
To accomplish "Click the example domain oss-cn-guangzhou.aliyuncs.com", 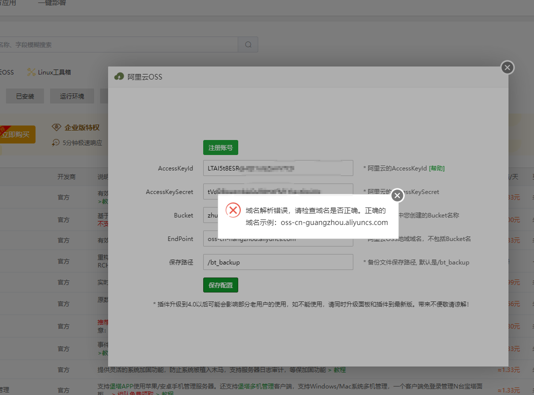I will 334,222.
